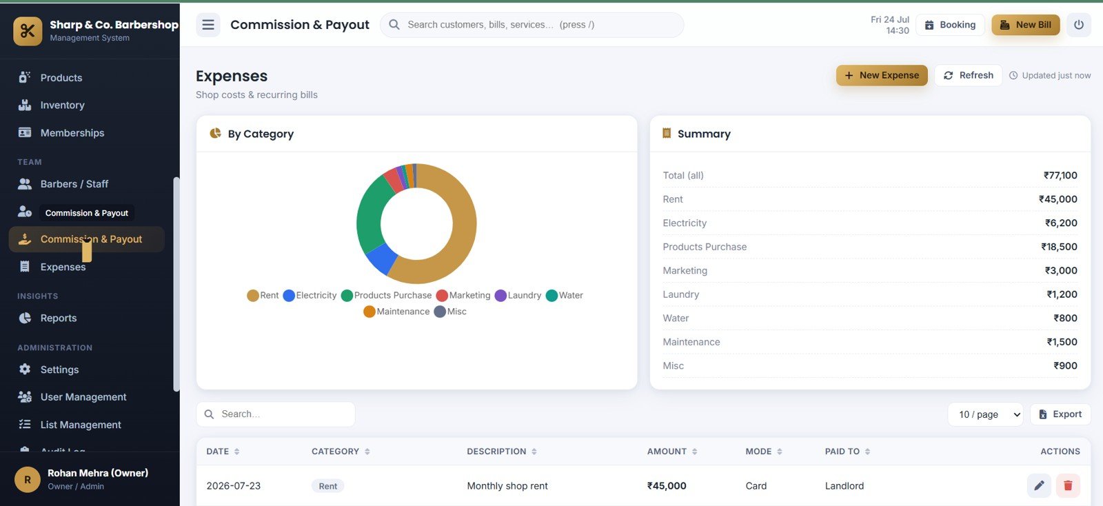
Task: Click the Summary receipt icon
Action: (667, 133)
